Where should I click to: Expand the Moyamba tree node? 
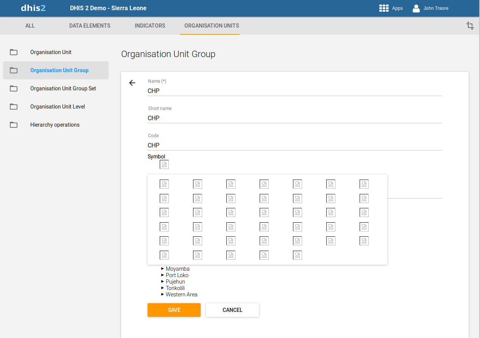coord(163,269)
